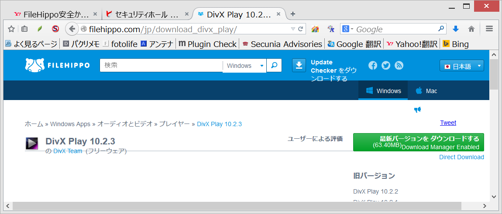Open the bookmarks list icon
The image size is (502, 214).
tap(24, 29)
